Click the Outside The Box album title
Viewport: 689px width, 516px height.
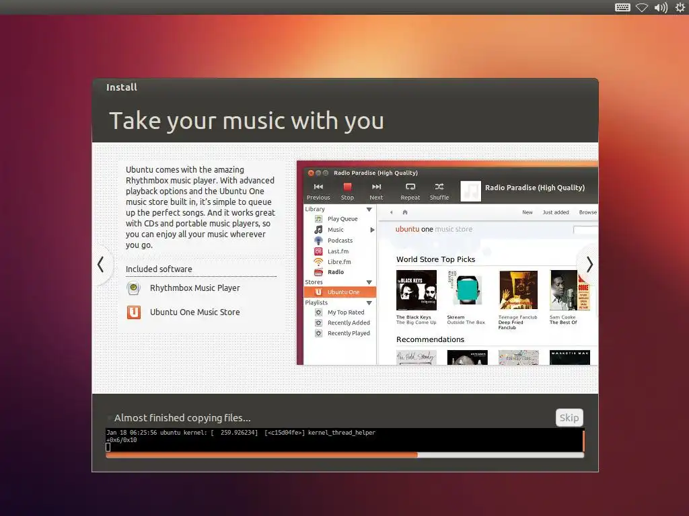(x=466, y=322)
